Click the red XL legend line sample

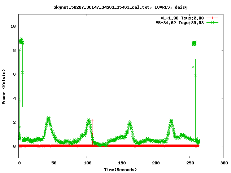click(x=212, y=18)
